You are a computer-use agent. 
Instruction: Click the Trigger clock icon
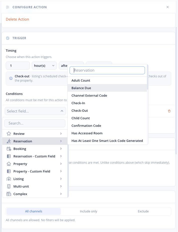click(x=8, y=38)
